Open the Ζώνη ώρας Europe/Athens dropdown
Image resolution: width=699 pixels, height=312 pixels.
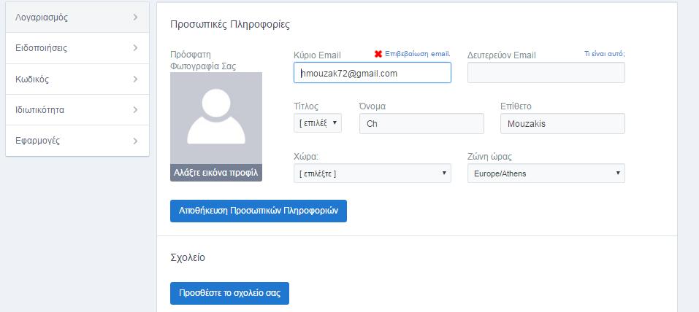click(546, 173)
